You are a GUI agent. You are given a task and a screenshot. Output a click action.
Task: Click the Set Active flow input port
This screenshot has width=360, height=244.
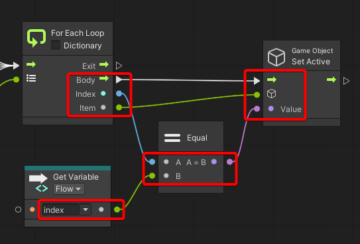(x=257, y=81)
